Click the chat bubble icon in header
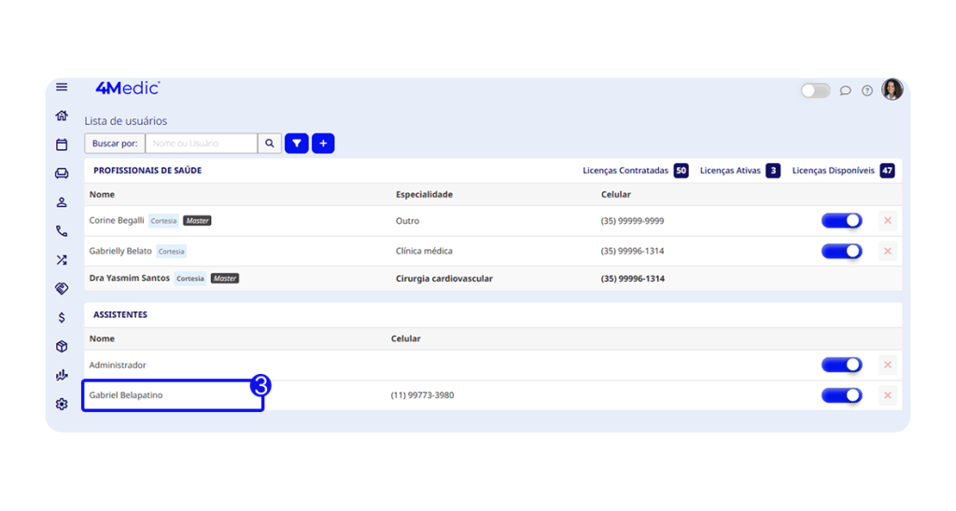The image size is (956, 511). coord(845,90)
